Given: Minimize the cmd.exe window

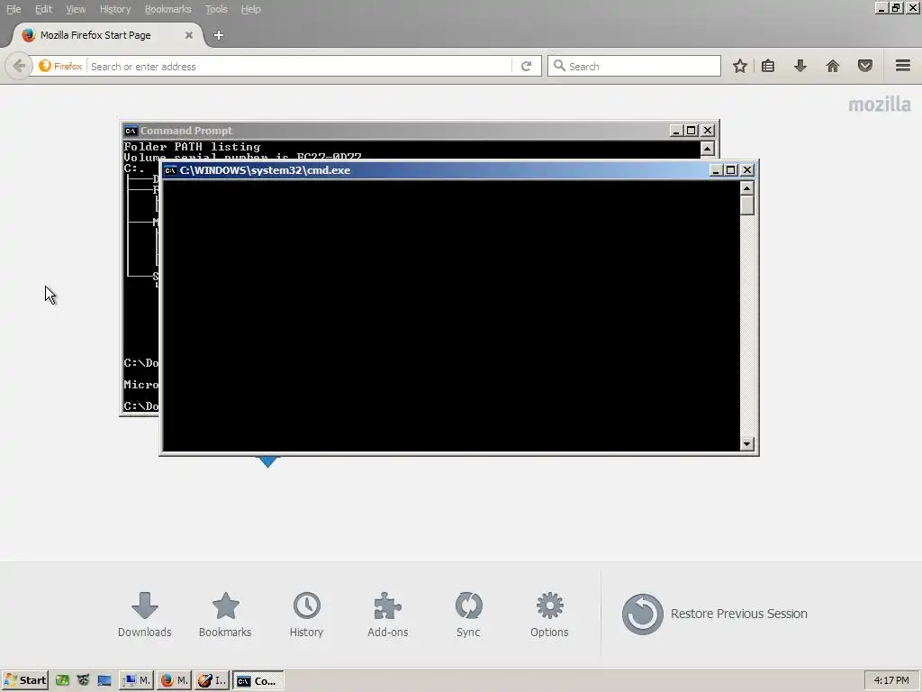Looking at the screenshot, I should 716,170.
